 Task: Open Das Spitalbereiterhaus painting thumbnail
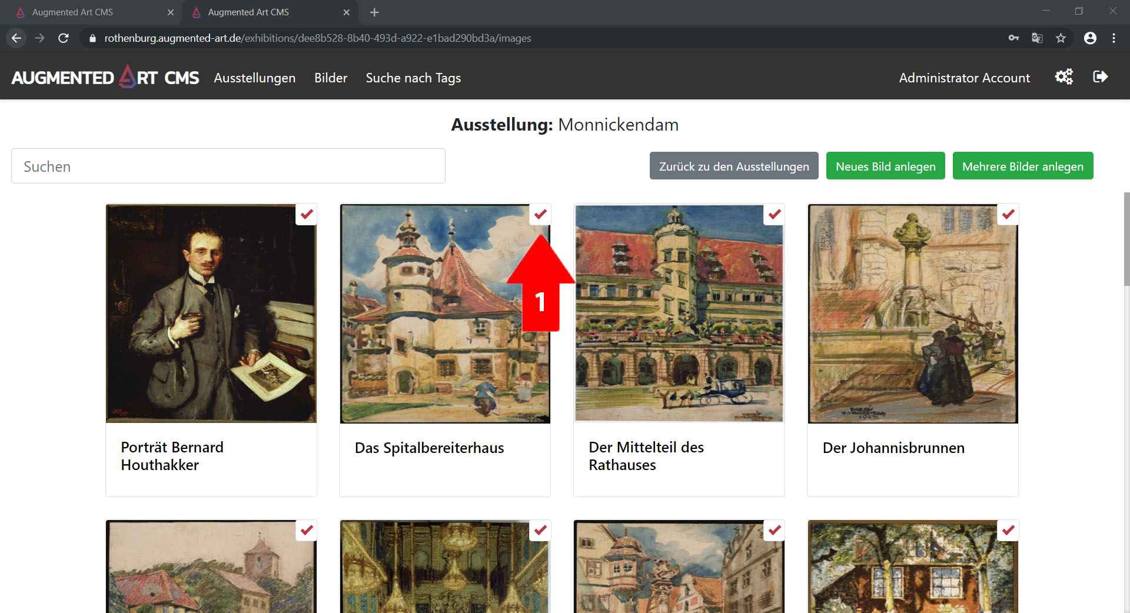pyautogui.click(x=445, y=314)
